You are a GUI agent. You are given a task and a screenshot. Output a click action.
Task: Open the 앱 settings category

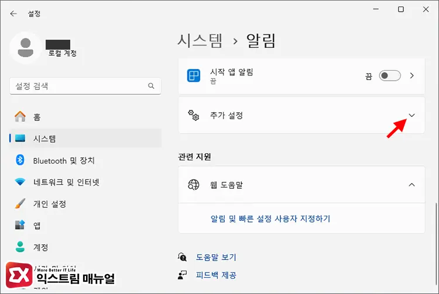pyautogui.click(x=85, y=225)
